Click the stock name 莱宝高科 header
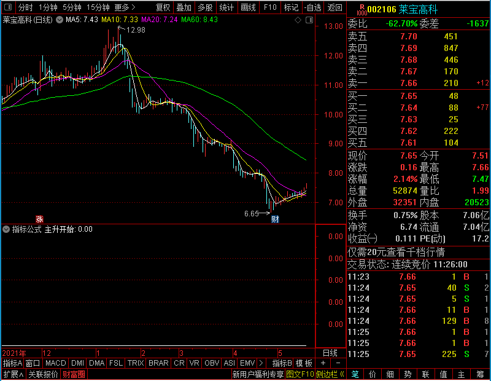491x381 pixels. point(418,9)
